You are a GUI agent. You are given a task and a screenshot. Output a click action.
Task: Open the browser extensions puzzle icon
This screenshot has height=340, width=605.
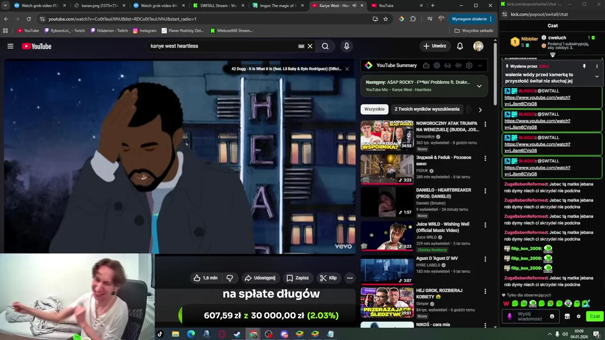click(413, 19)
